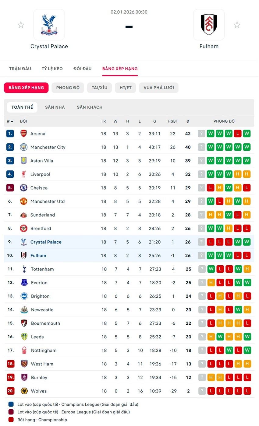Sort standings by the HSBT column header
This screenshot has height=426, width=259.
tap(173, 121)
